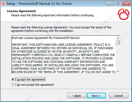This screenshot has height=102, width=132.
Task: Click the "License Agreement" heading
Action: (x=21, y=11)
